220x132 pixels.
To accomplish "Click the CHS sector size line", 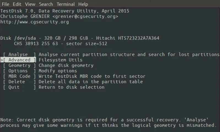I will 61,44.
